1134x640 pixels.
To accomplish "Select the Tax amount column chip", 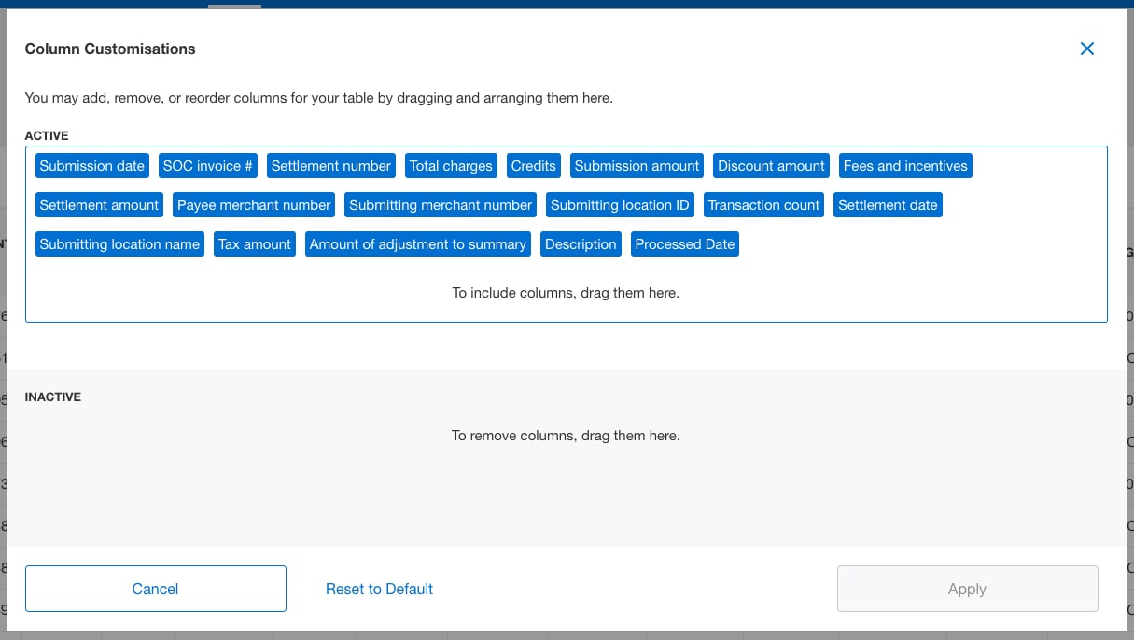I will coord(254,243).
